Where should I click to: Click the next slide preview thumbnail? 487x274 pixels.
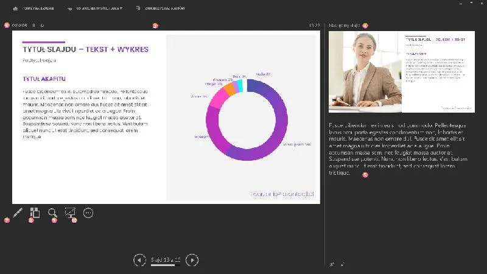pos(401,72)
